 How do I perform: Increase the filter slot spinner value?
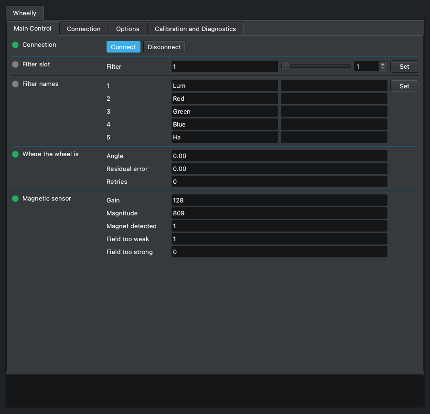(x=383, y=64)
